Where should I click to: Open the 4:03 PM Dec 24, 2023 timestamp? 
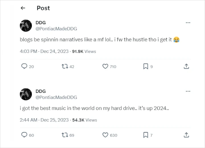44,51
